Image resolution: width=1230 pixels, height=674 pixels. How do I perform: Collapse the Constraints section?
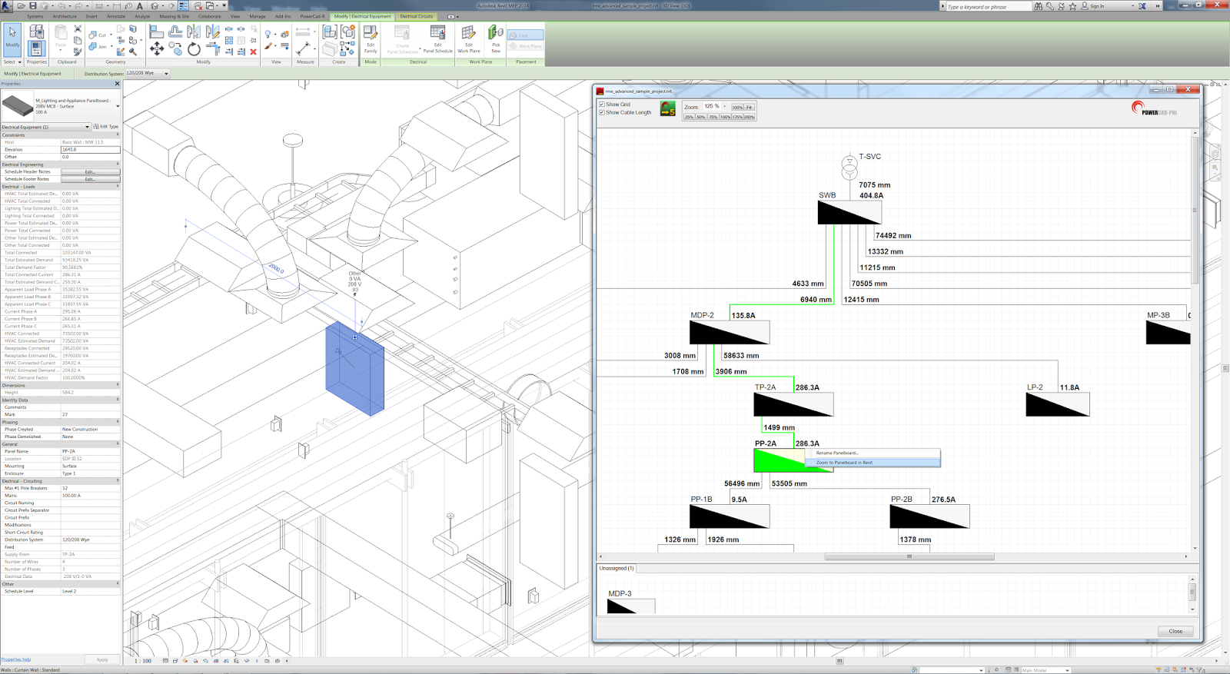[x=118, y=134]
